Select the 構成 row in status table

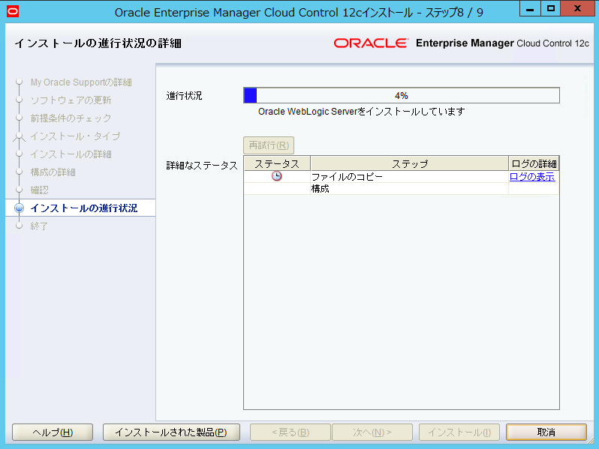click(x=409, y=189)
